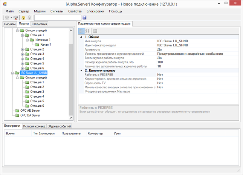Expand Станция 4 in the upper list
Image resolution: width=243 pixels, height=175 pixels.
coord(23,59)
